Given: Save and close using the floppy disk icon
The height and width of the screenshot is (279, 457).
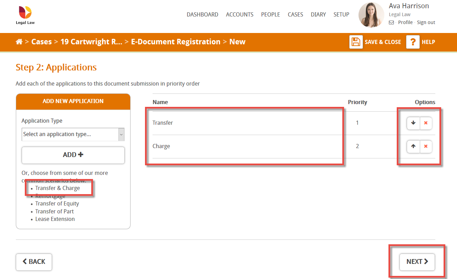Looking at the screenshot, I should coord(356,42).
